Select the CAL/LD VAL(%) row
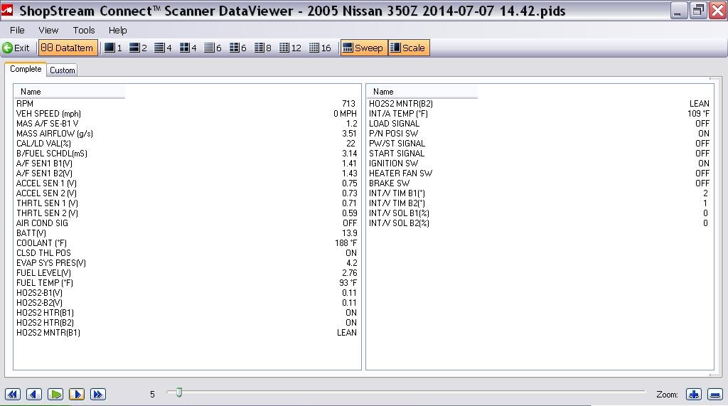The height and width of the screenshot is (406, 728). [187, 144]
